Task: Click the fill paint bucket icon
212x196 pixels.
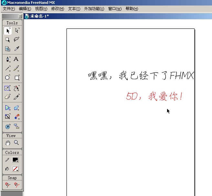Action: coord(7,169)
